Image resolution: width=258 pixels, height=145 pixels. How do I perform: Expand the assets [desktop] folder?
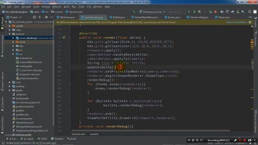(13, 38)
